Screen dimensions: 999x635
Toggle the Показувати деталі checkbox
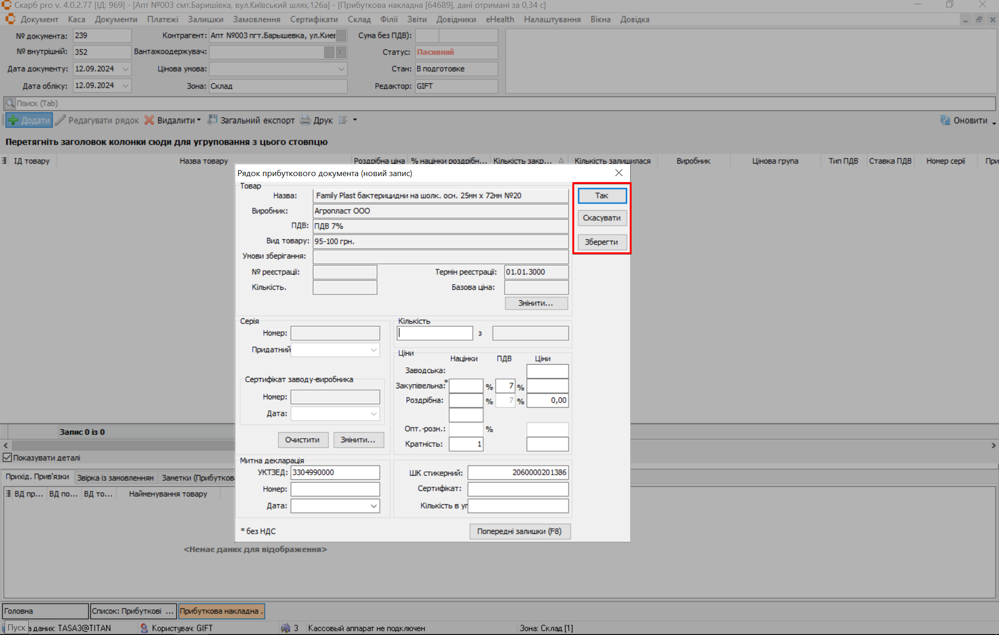(7, 458)
